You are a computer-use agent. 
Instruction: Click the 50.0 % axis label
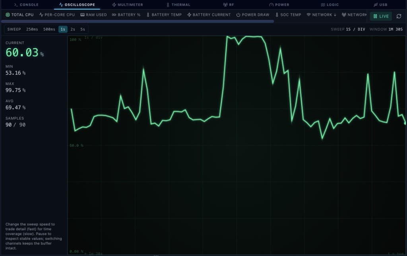(76, 145)
